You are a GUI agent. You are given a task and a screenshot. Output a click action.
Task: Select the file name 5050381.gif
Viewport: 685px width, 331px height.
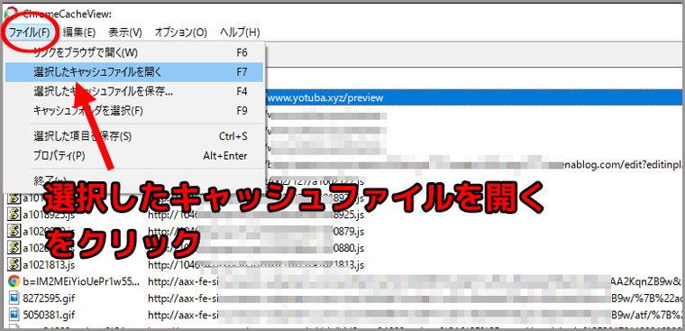pos(48,315)
